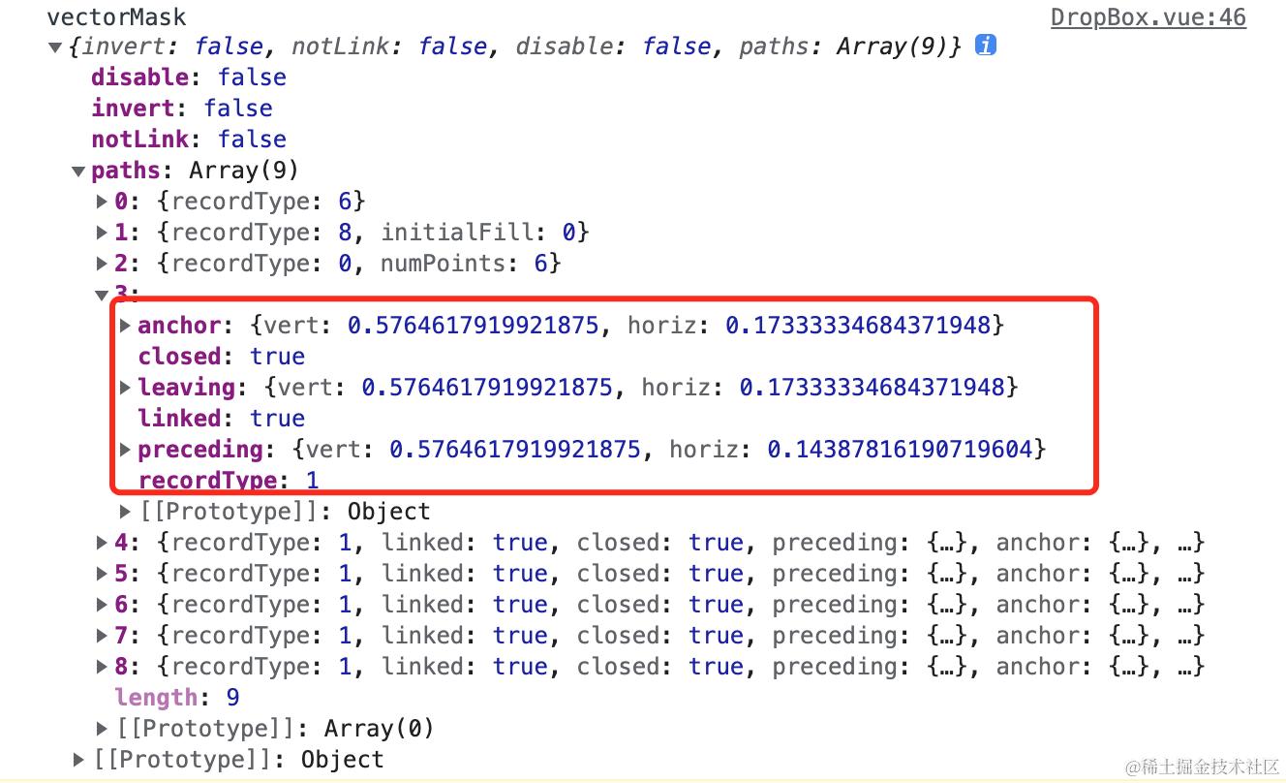
Task: Collapse the vectorMask root object
Action: pos(54,47)
